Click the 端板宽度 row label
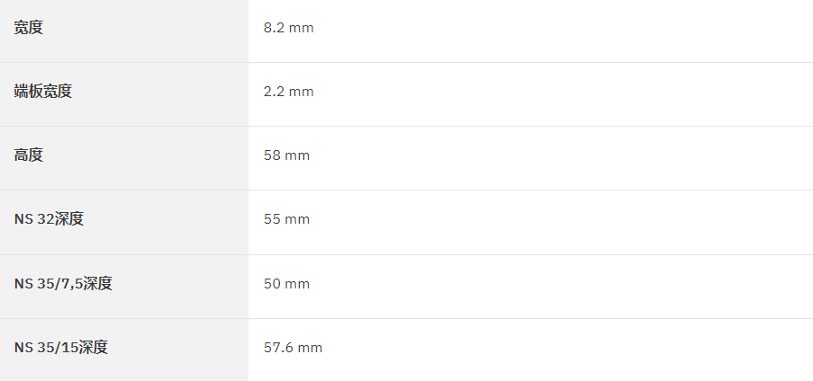This screenshot has height=381, width=813. (43, 92)
